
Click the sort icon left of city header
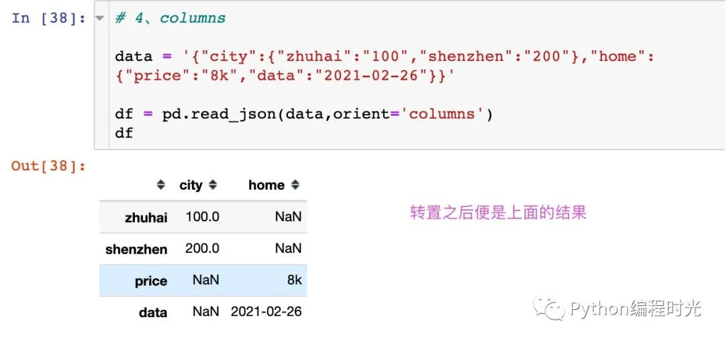point(160,185)
